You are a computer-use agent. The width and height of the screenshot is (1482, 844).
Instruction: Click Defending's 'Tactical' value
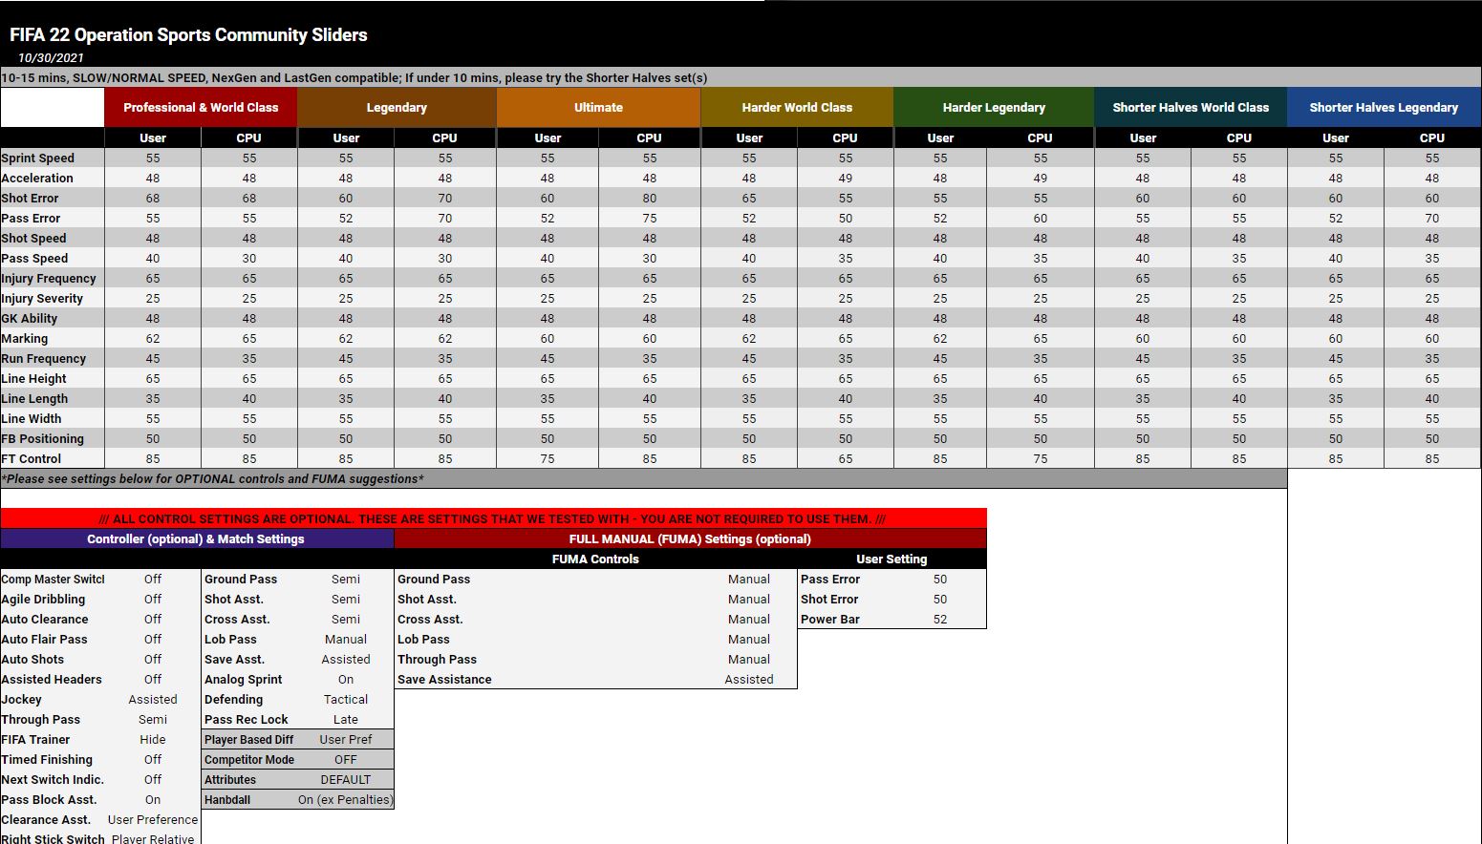[x=346, y=700]
